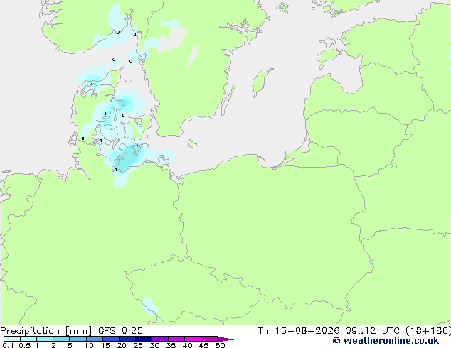Click the 1–2 mm legend color swatch

click(45, 339)
